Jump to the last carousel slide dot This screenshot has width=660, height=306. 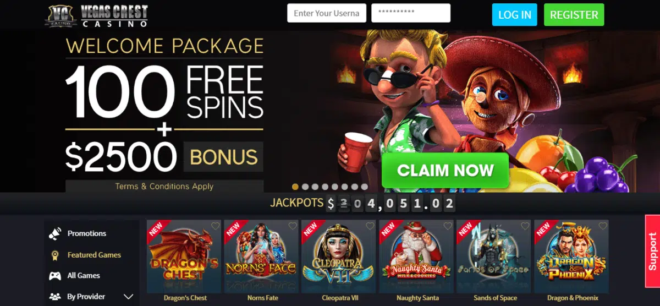(365, 187)
